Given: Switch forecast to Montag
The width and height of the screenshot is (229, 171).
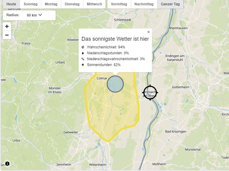Looking at the screenshot, I should click(x=51, y=4).
